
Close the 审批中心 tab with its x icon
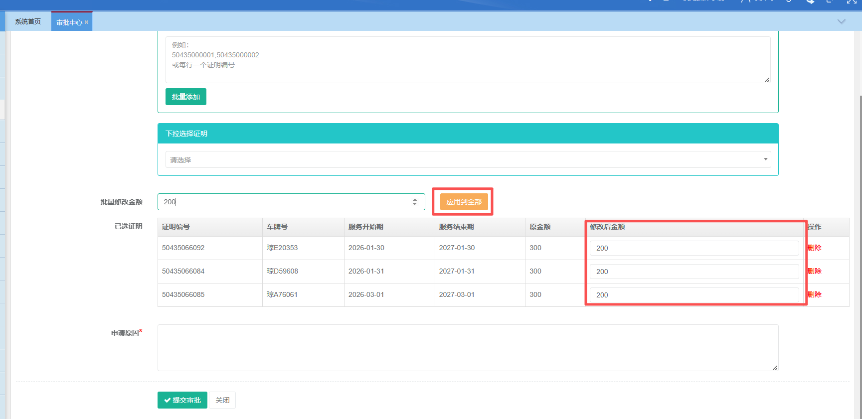click(x=87, y=22)
